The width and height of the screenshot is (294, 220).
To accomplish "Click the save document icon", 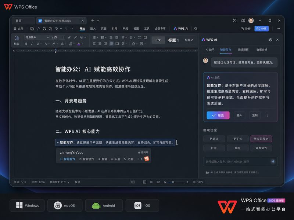I will [32, 29].
